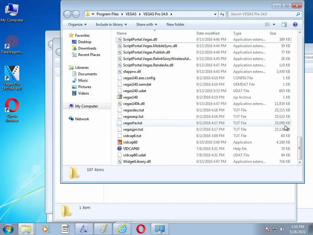Launch Vegas Pro 14.0 desktop shortcut
Screen dimensions: 313x235
coord(12,78)
